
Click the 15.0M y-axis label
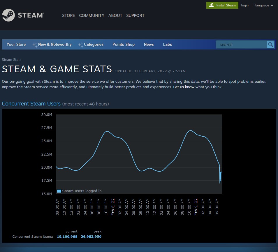coord(47,194)
